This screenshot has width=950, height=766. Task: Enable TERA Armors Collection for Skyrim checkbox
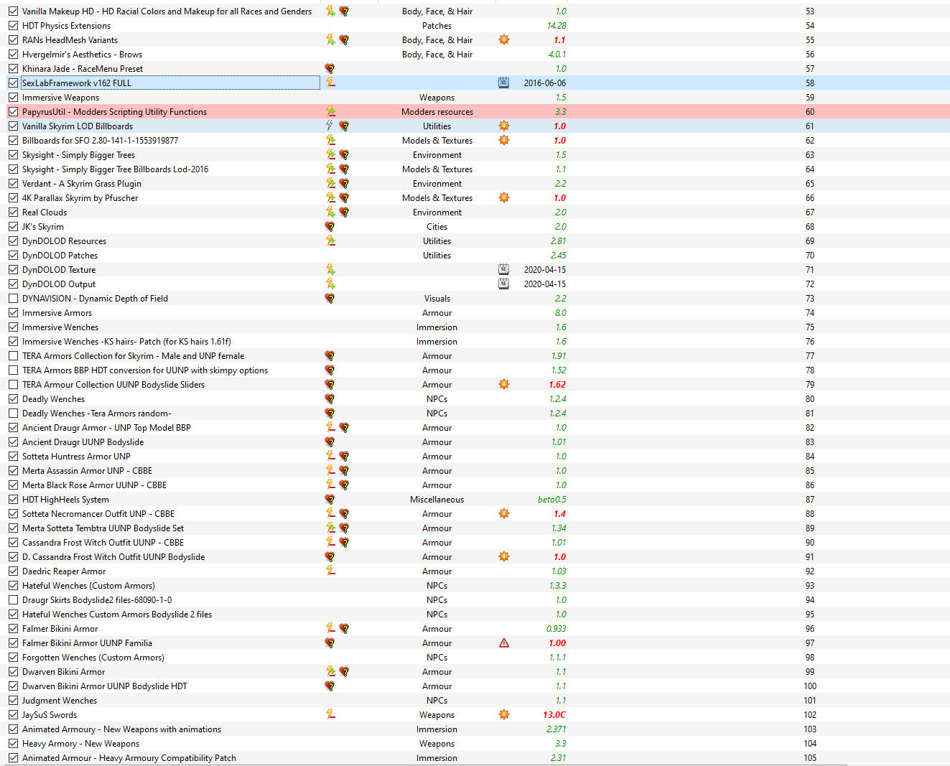click(x=13, y=355)
